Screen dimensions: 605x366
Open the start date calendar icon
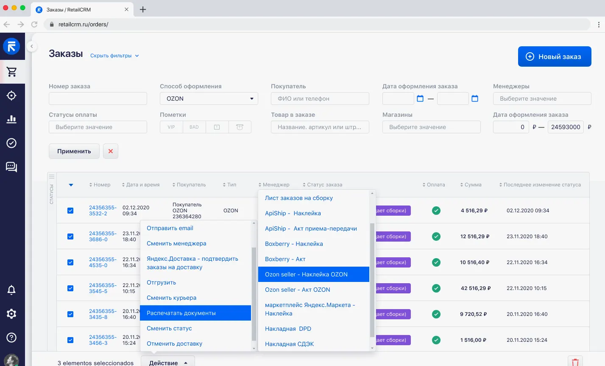coord(420,99)
